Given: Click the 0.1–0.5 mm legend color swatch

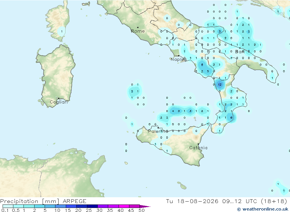Looking at the screenshot, I should click(8, 206).
